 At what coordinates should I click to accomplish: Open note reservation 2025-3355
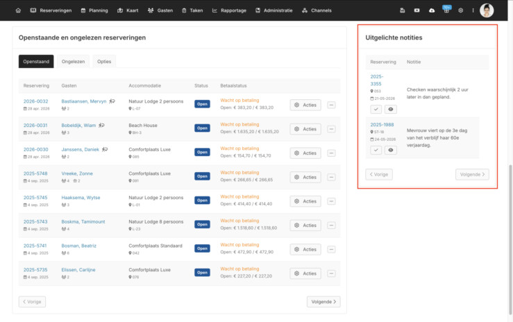376,80
